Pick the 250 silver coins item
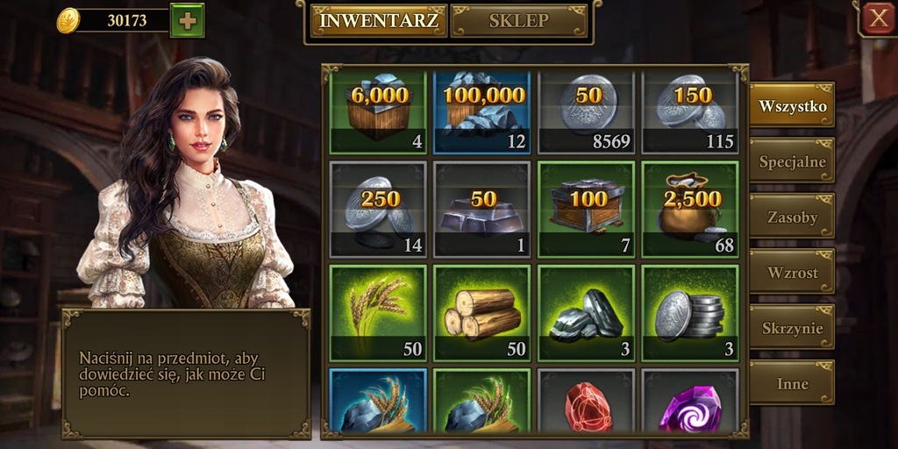This screenshot has height=449, width=898. (x=378, y=209)
